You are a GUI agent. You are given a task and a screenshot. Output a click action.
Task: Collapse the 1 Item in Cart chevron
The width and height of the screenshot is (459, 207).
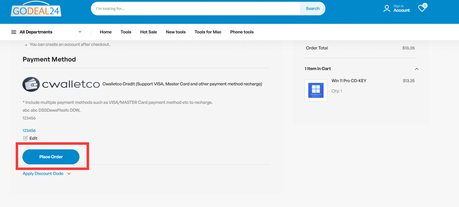(x=417, y=69)
